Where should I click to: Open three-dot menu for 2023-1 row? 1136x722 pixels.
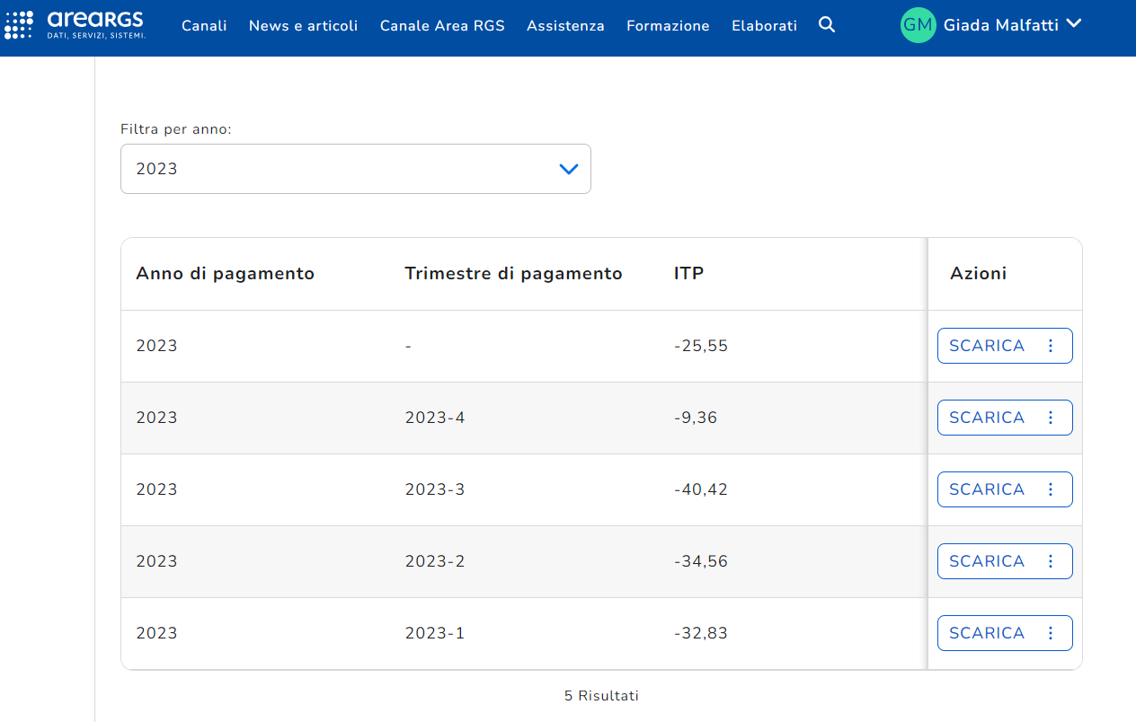click(1050, 633)
